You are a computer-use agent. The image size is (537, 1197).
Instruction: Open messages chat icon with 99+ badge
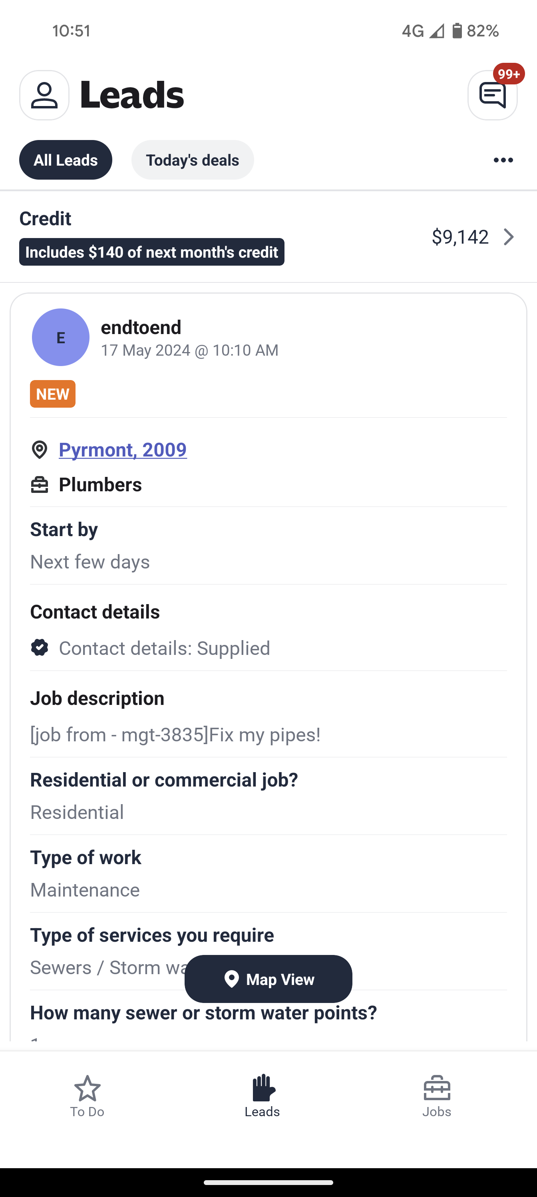click(492, 95)
